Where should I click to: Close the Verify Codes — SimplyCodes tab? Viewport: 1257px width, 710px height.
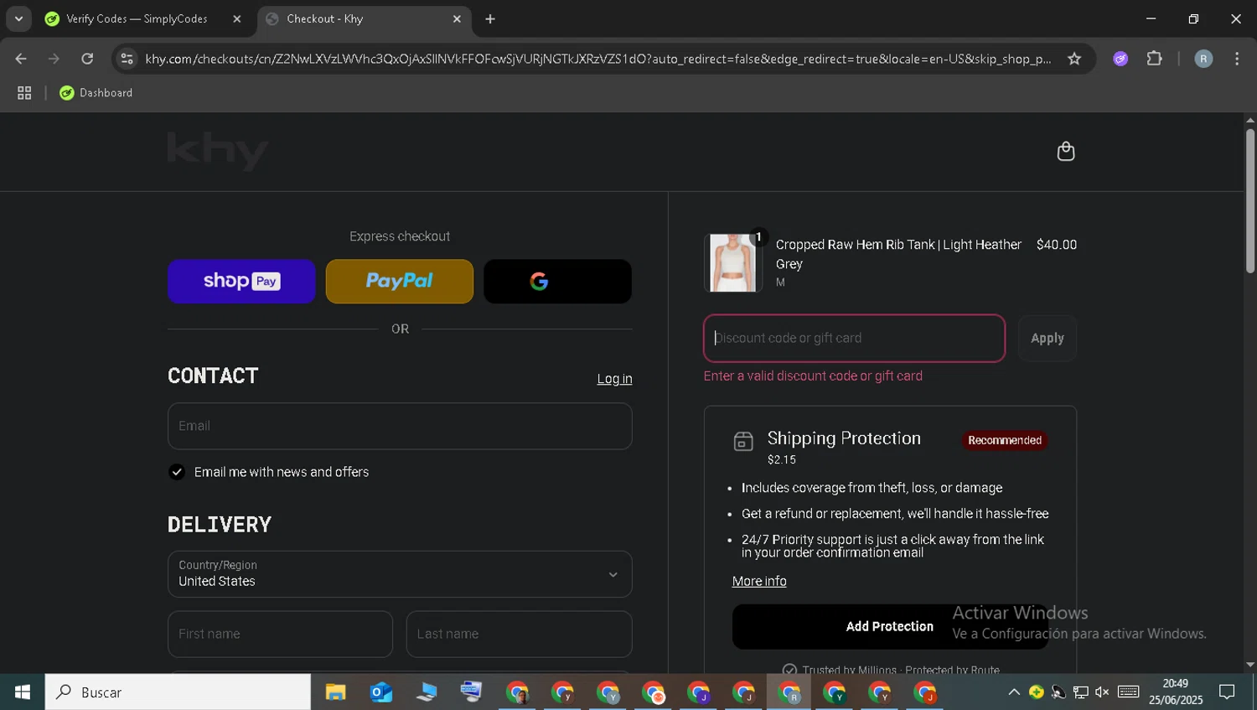point(237,18)
